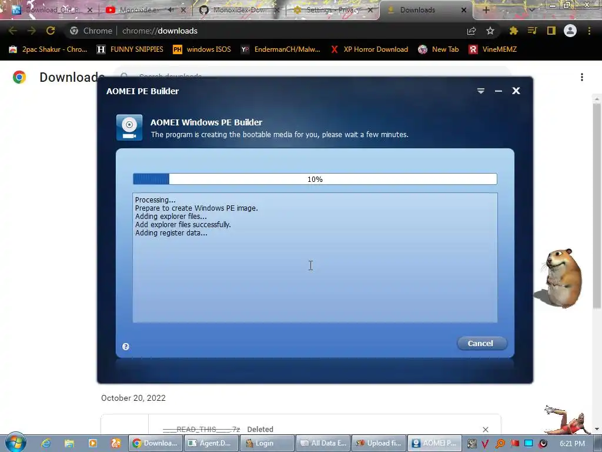The image size is (602, 452).
Task: Switch to AOMEI P... taskbar button
Action: pyautogui.click(x=434, y=443)
